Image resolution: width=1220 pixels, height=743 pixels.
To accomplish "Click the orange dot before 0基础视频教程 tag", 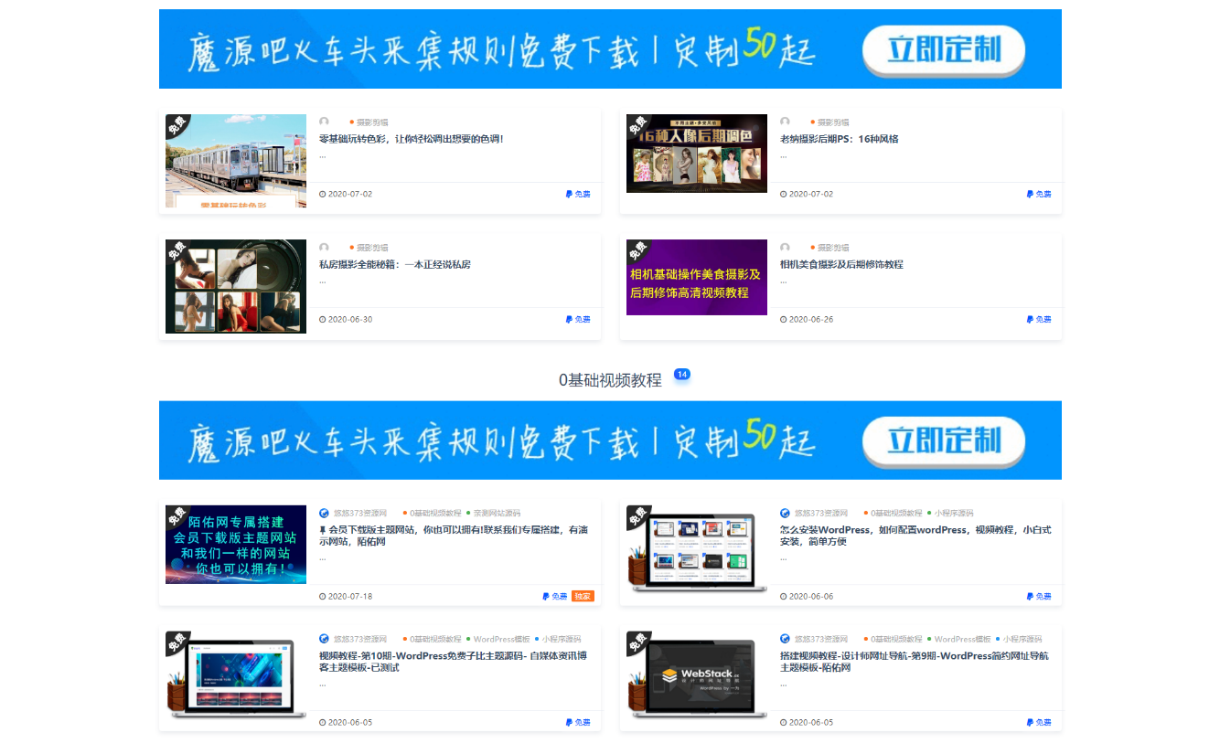I will click(x=406, y=512).
